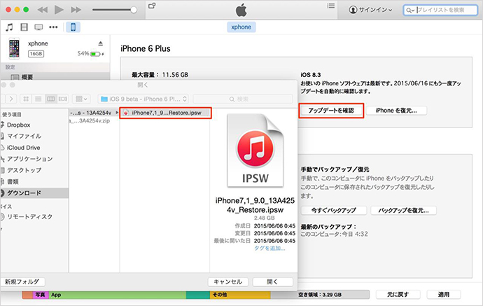Show more libraries via the ellipsis icon
The width and height of the screenshot is (483, 306).
53,27
